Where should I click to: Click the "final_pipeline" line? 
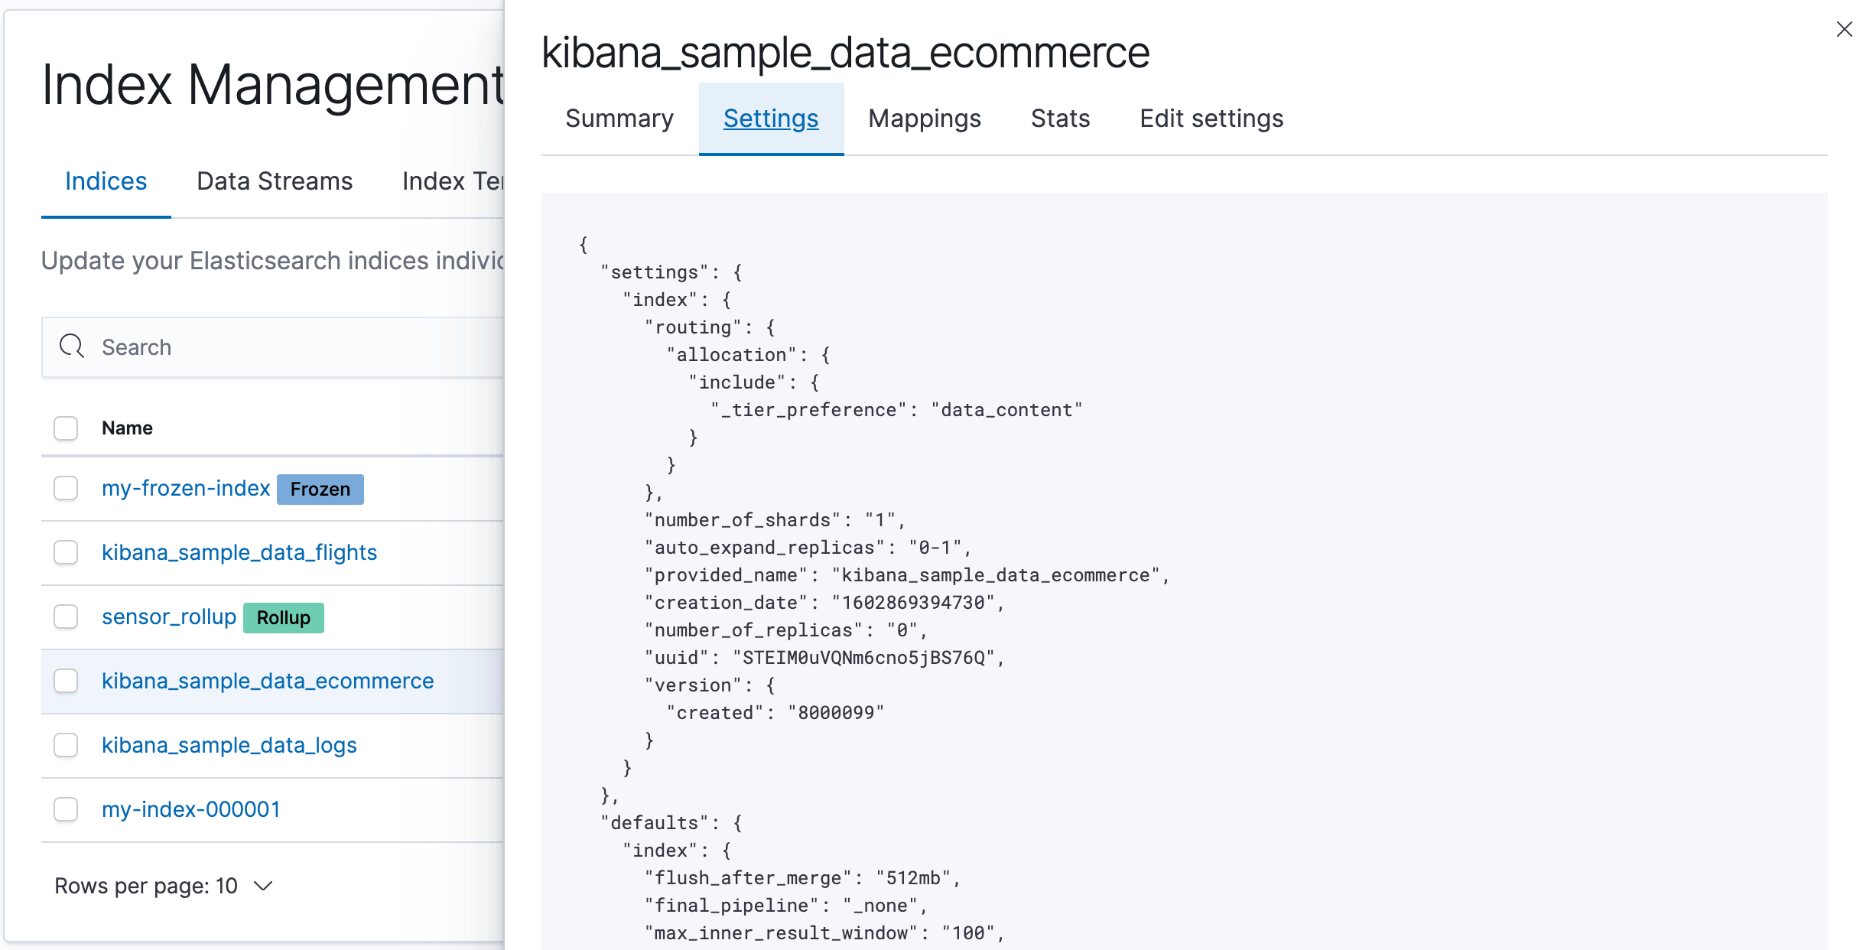786,906
